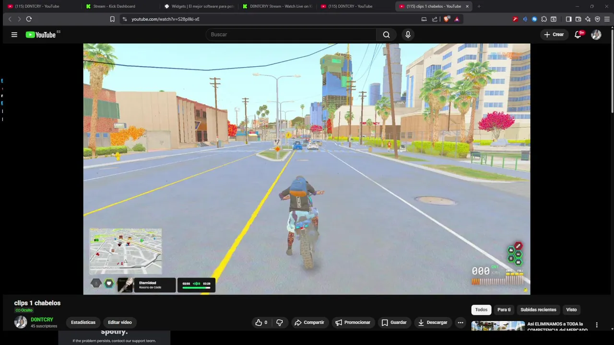Open the DONTCRY channel name link
Image resolution: width=614 pixels, height=345 pixels.
click(42, 320)
